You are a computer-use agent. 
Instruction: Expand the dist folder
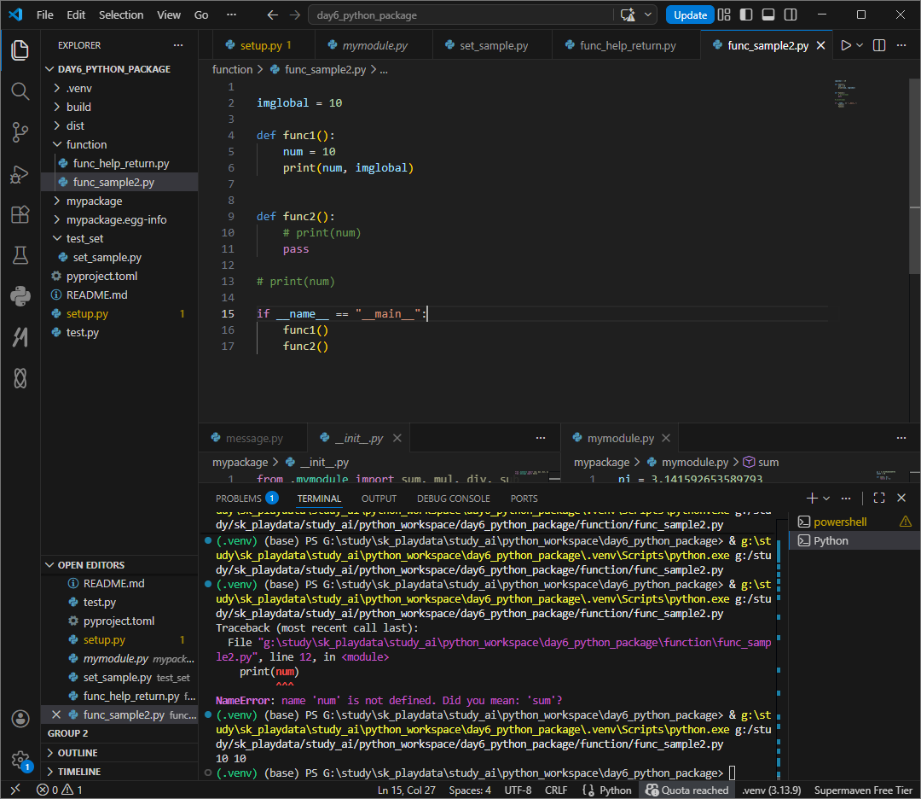pos(119,125)
